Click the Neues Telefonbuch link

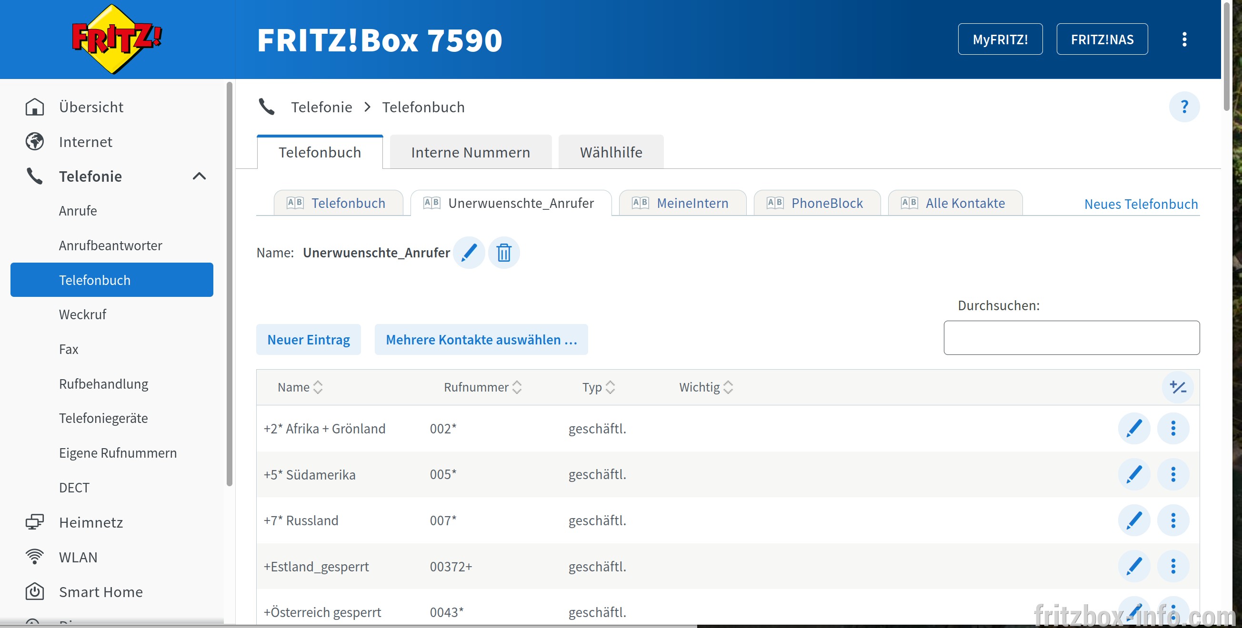tap(1141, 204)
